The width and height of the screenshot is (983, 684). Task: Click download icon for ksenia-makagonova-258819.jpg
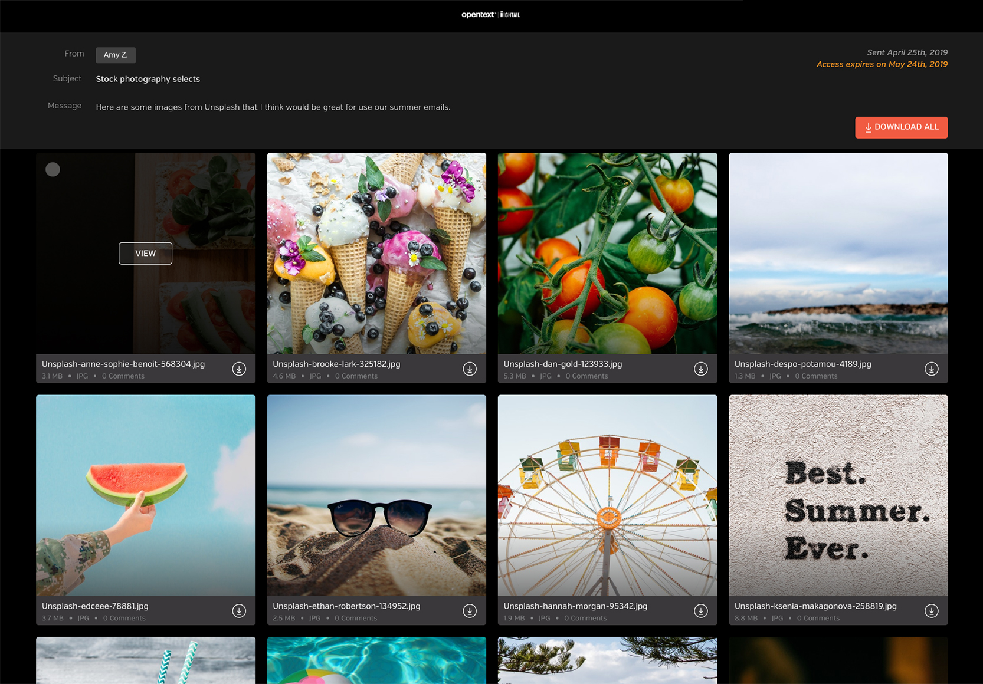[x=931, y=611]
